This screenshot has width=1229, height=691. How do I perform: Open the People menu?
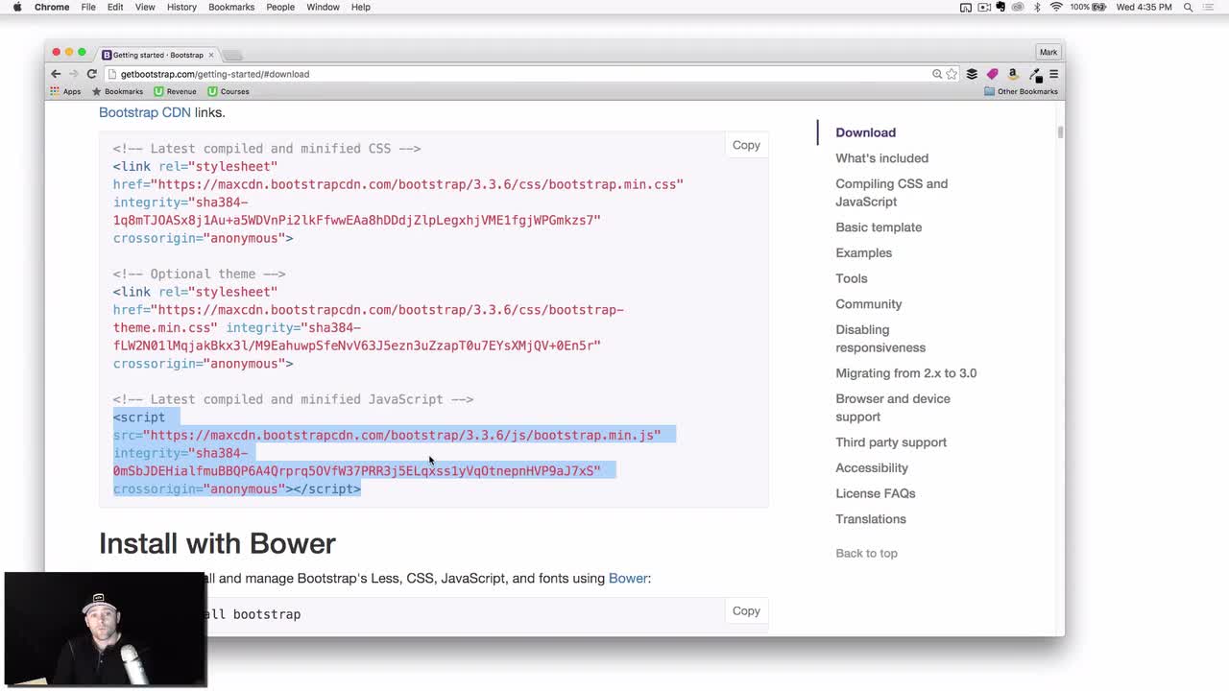(280, 7)
